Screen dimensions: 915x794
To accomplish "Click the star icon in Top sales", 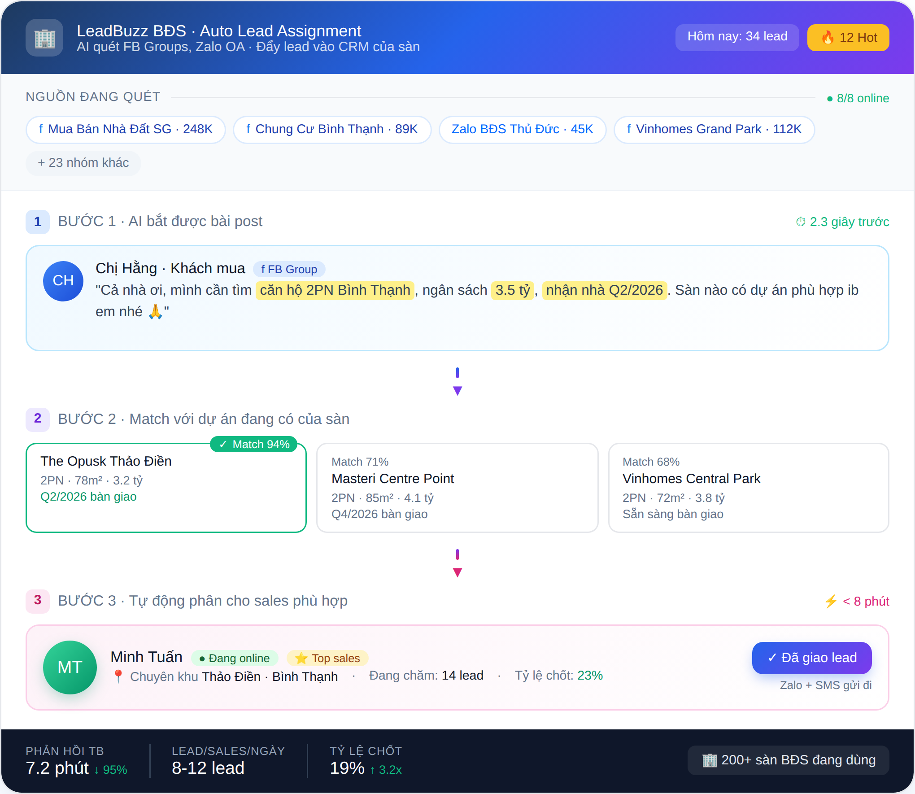I will [301, 658].
